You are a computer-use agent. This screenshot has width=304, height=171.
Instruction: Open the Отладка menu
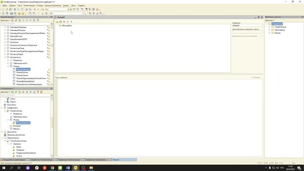(x=40, y=6)
